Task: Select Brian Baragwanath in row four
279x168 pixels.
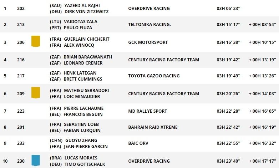Action: (x=88, y=57)
